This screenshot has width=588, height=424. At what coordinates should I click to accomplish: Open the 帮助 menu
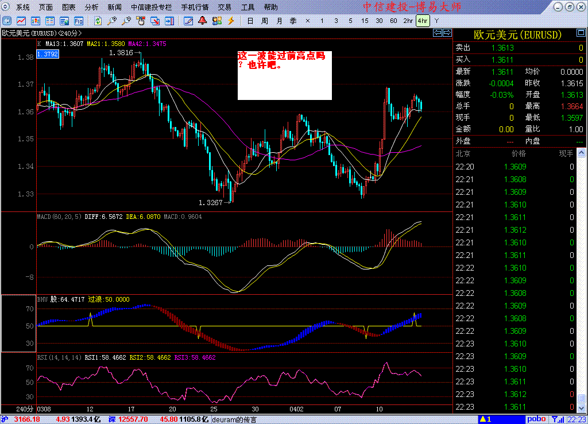coord(271,7)
